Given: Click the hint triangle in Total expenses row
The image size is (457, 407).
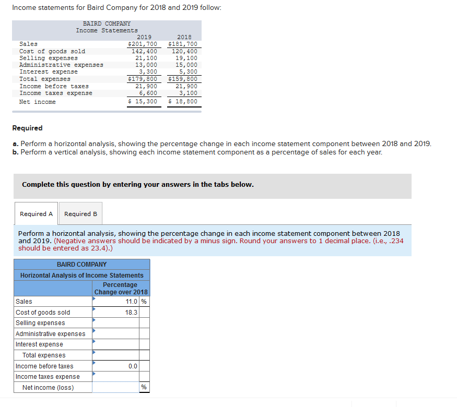Looking at the screenshot, I should [x=93, y=353].
